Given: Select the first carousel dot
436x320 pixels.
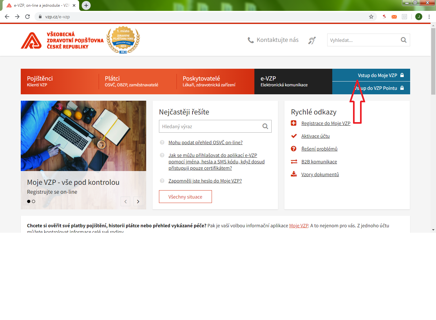Looking at the screenshot, I should click(x=29, y=201).
